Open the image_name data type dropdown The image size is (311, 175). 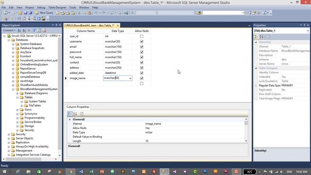[130, 78]
